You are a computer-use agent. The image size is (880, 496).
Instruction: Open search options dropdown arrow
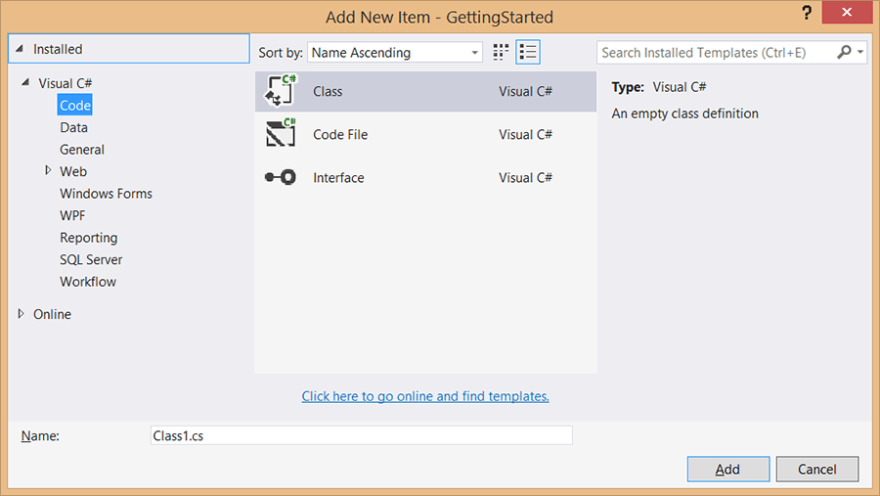coord(860,52)
